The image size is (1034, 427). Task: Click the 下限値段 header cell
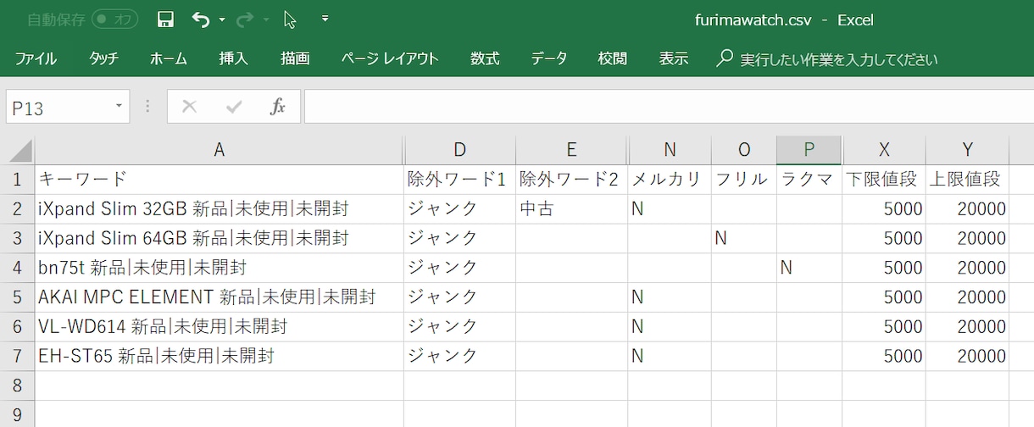(x=884, y=180)
